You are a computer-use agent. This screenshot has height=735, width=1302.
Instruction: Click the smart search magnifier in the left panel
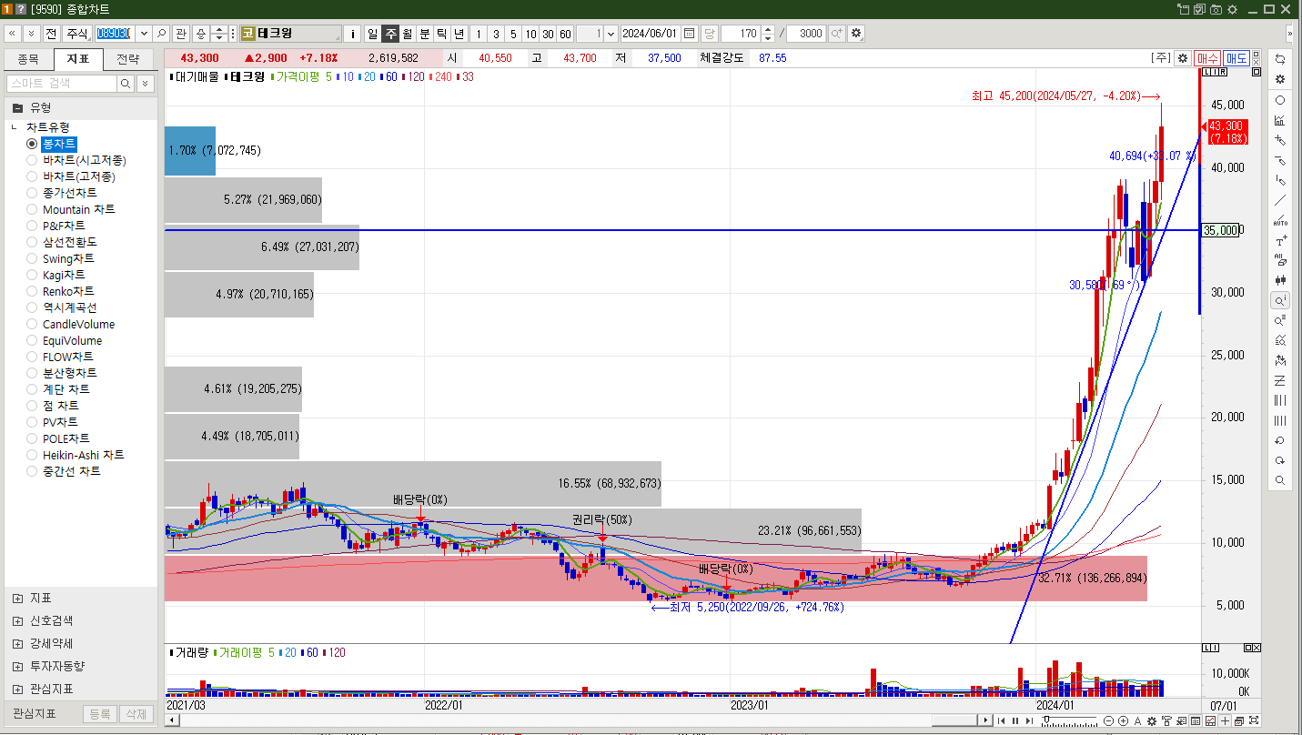pyautogui.click(x=126, y=84)
